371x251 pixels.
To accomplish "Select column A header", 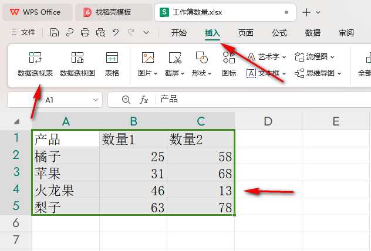I will (66, 121).
